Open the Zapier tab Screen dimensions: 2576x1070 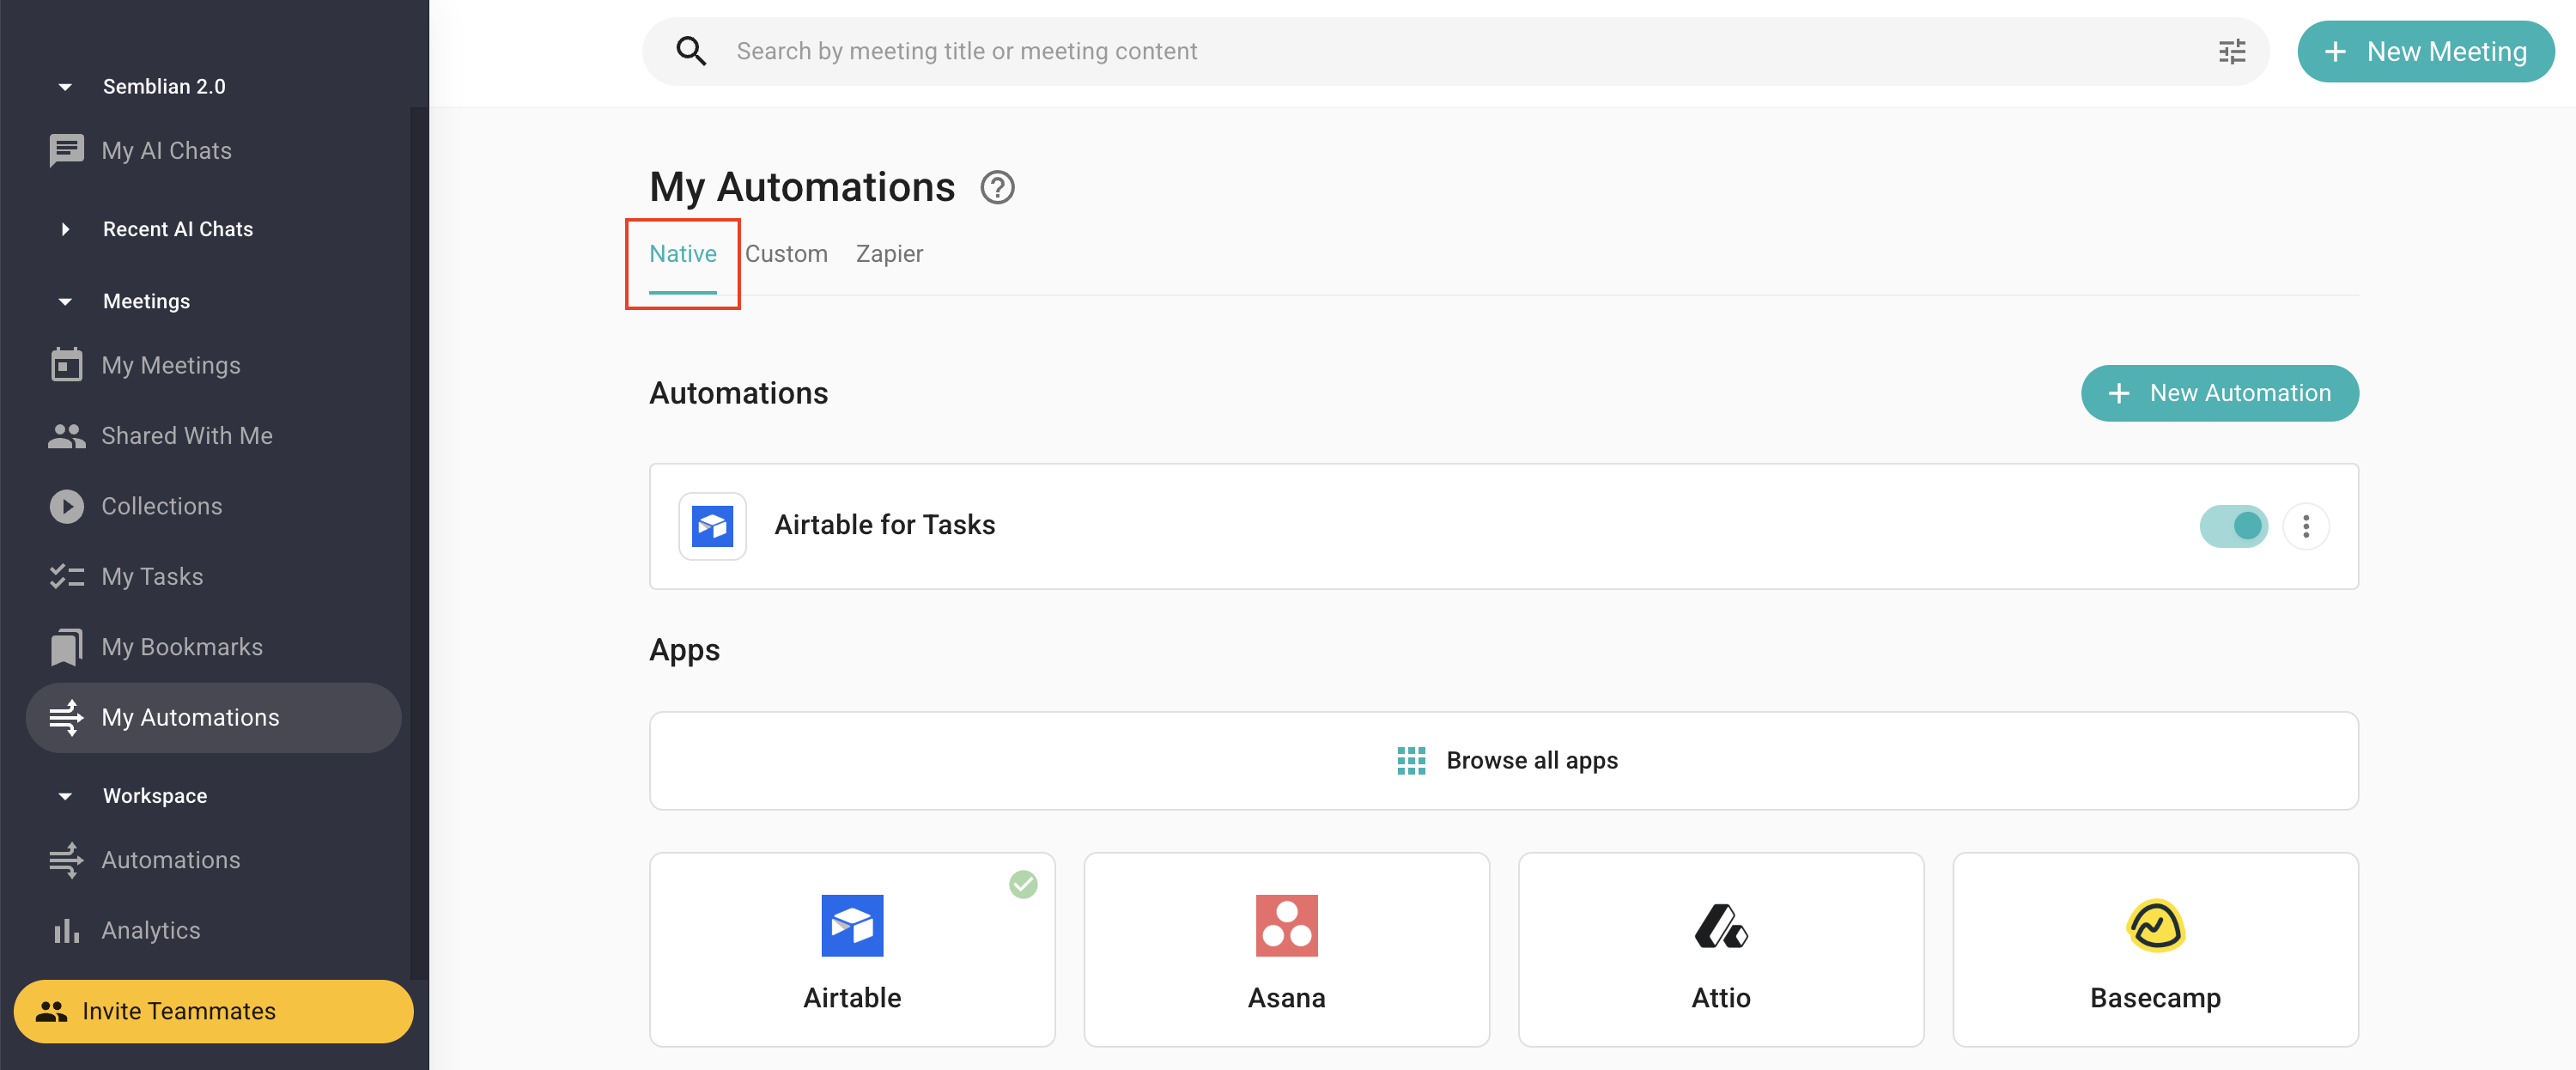pyautogui.click(x=888, y=253)
